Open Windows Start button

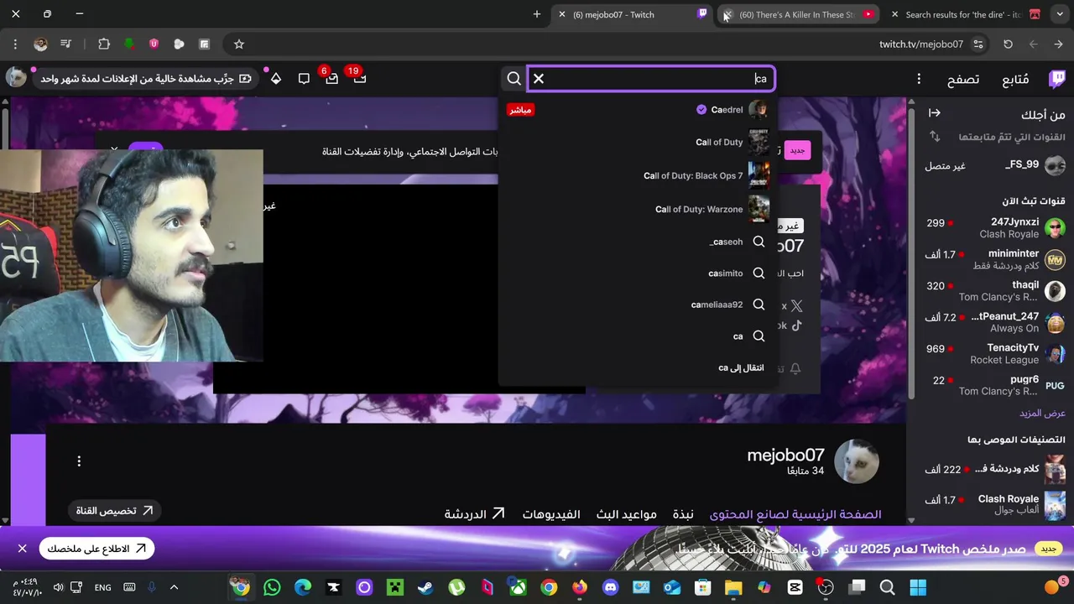(x=918, y=587)
